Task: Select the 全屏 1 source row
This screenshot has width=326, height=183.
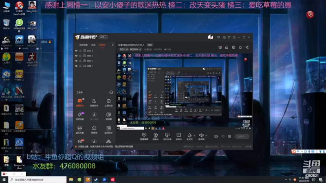Action: tap(95, 66)
